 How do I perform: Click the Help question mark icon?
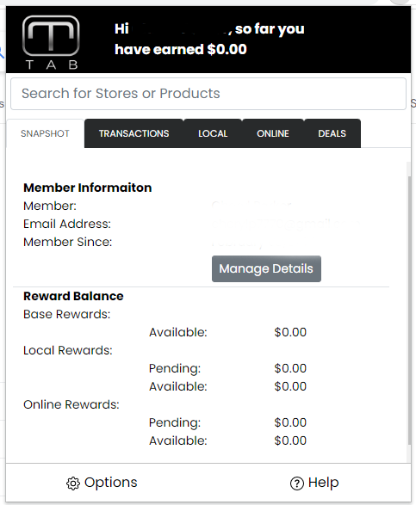[296, 483]
